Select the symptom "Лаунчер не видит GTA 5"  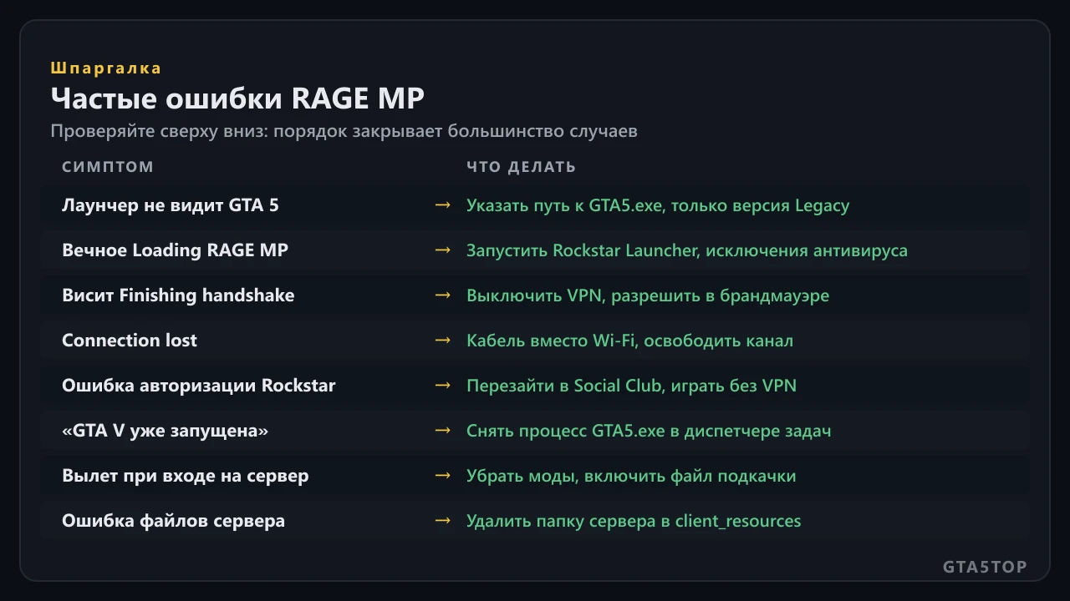(171, 205)
